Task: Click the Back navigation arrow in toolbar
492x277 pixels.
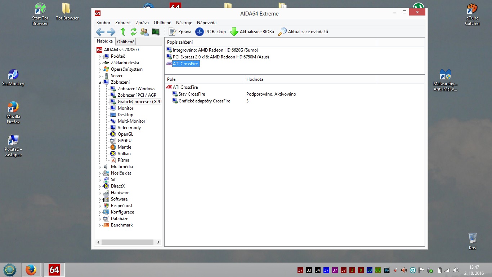Action: pyautogui.click(x=100, y=32)
